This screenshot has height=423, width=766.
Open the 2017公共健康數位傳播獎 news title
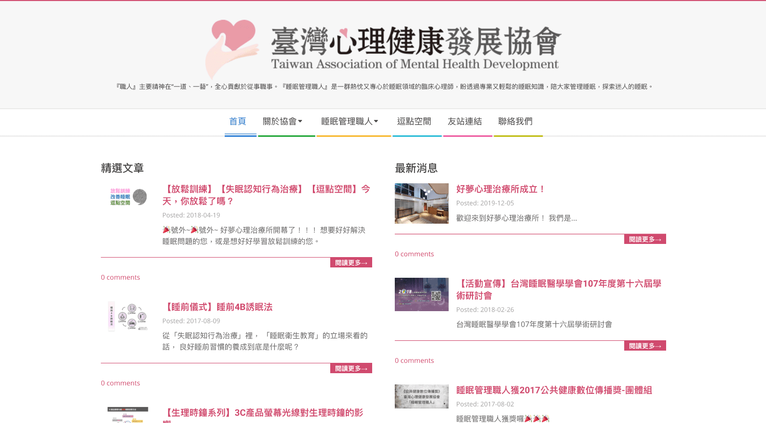pyautogui.click(x=554, y=390)
